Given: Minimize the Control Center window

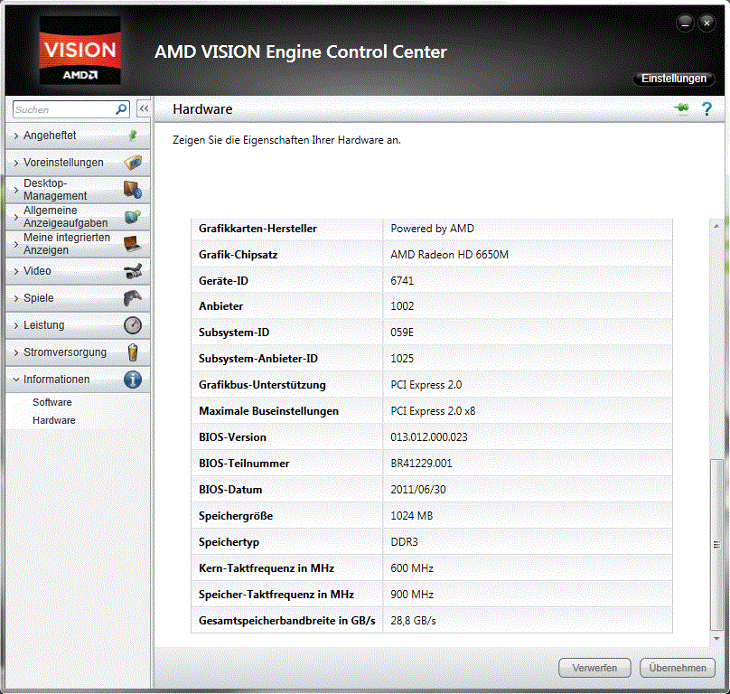Looking at the screenshot, I should tap(686, 23).
